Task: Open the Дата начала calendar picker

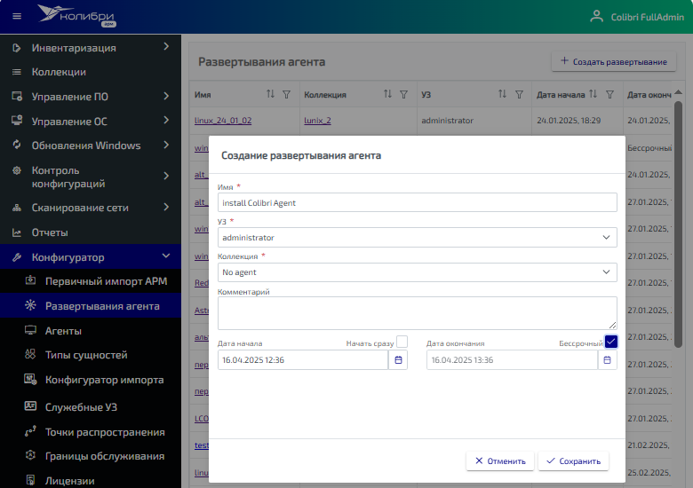Action: tap(398, 360)
